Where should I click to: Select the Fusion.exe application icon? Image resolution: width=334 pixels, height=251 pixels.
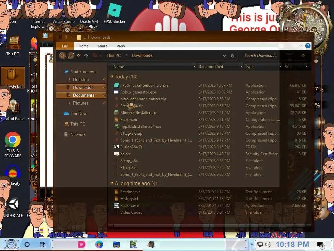(116, 205)
